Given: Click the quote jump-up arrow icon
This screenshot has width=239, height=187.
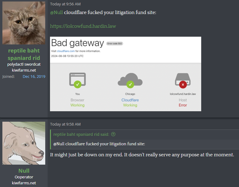Looking at the screenshot, I should tap(113, 134).
